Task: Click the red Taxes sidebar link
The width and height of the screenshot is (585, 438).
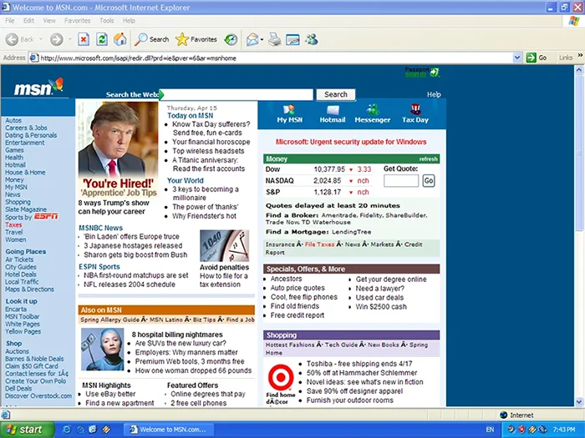Action: click(x=13, y=224)
